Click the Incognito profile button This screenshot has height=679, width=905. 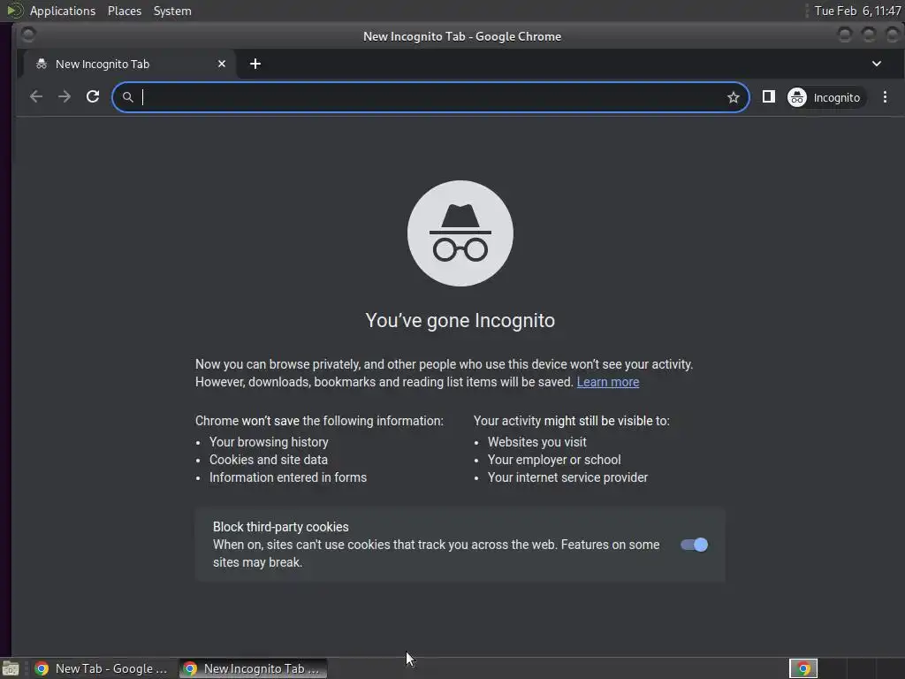(x=825, y=97)
